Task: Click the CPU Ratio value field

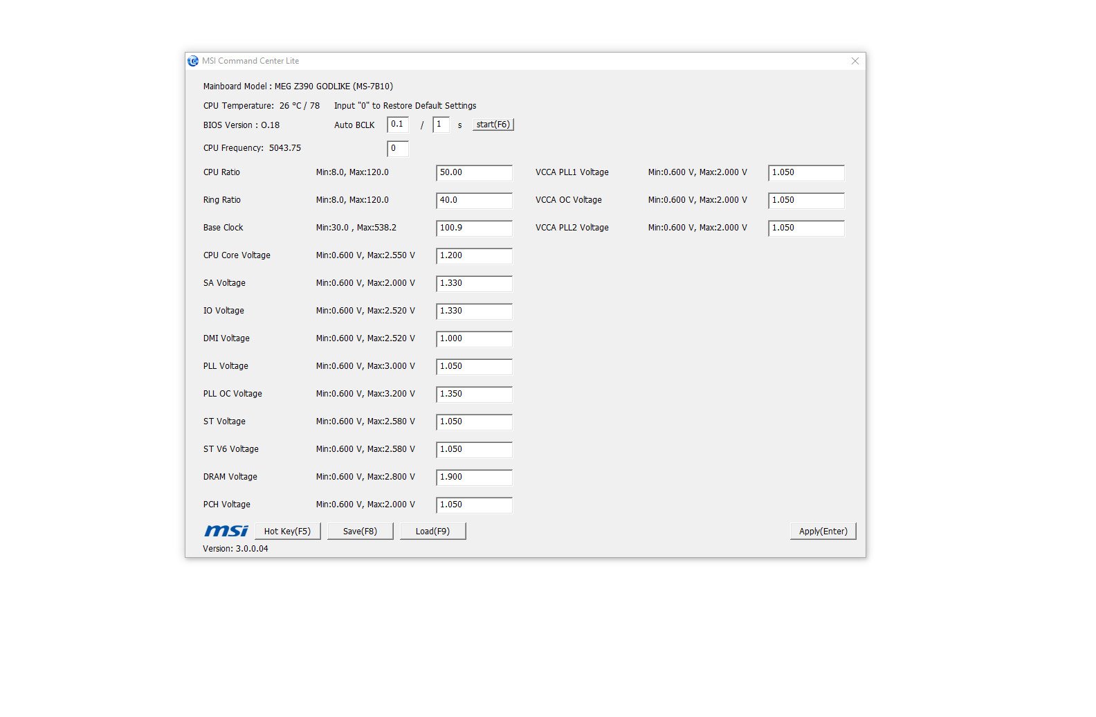Action: click(475, 173)
